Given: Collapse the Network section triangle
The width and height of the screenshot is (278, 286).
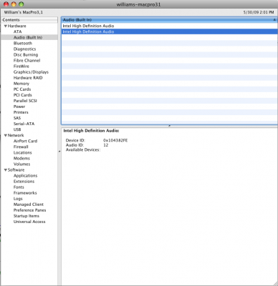Looking at the screenshot, I should coord(6,135).
